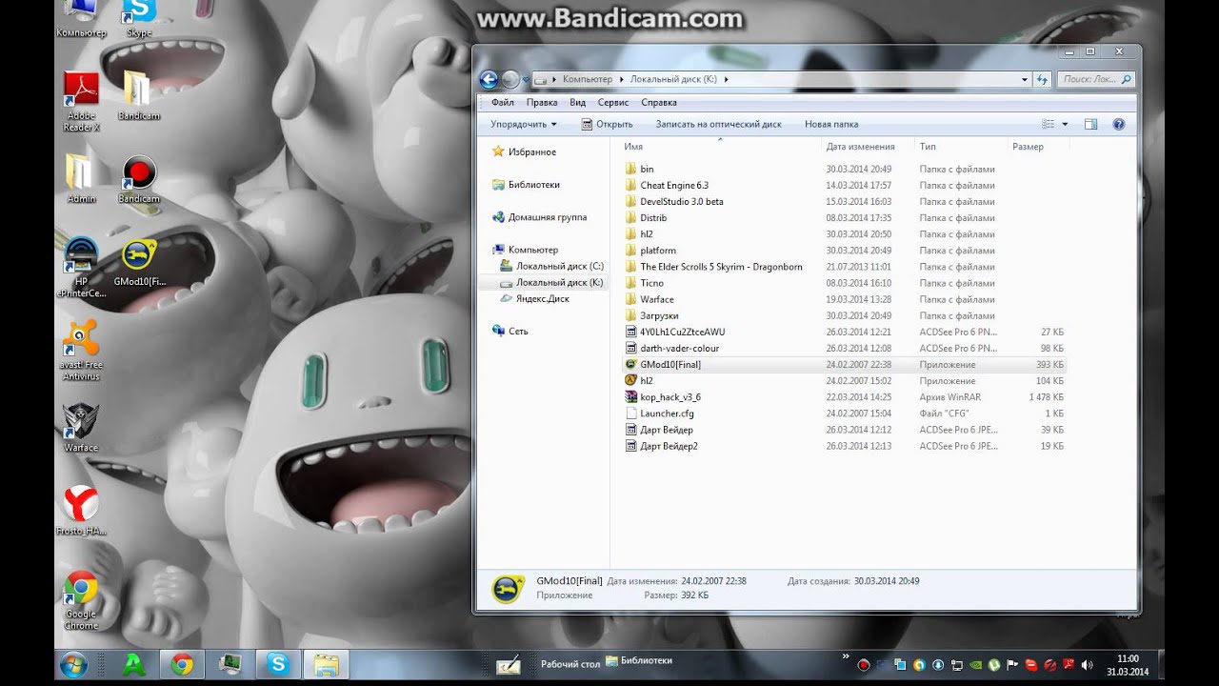1219x686 pixels.
Task: Click Skype icon in the taskbar
Action: pyautogui.click(x=278, y=664)
